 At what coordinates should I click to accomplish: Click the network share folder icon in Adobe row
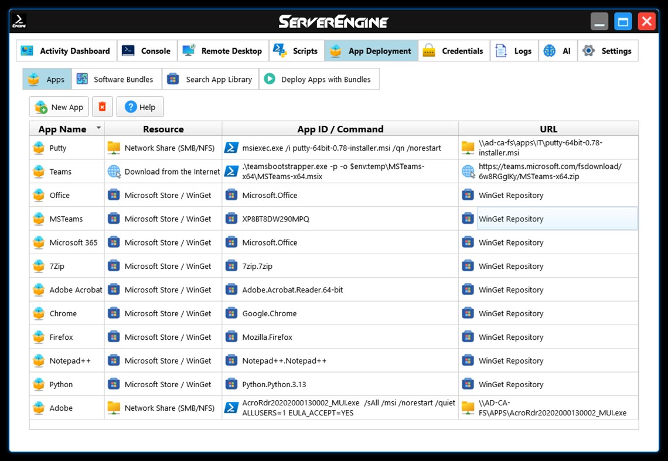(113, 408)
